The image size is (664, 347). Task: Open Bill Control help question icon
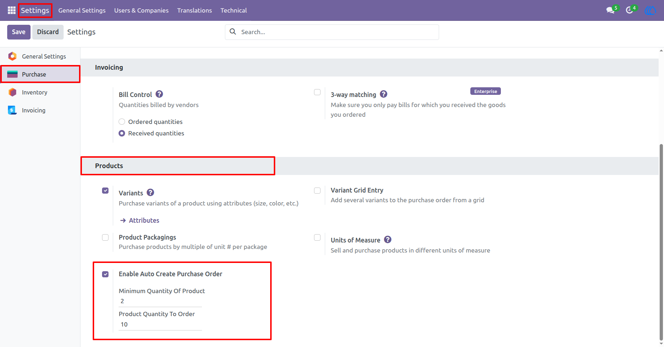[x=159, y=94]
